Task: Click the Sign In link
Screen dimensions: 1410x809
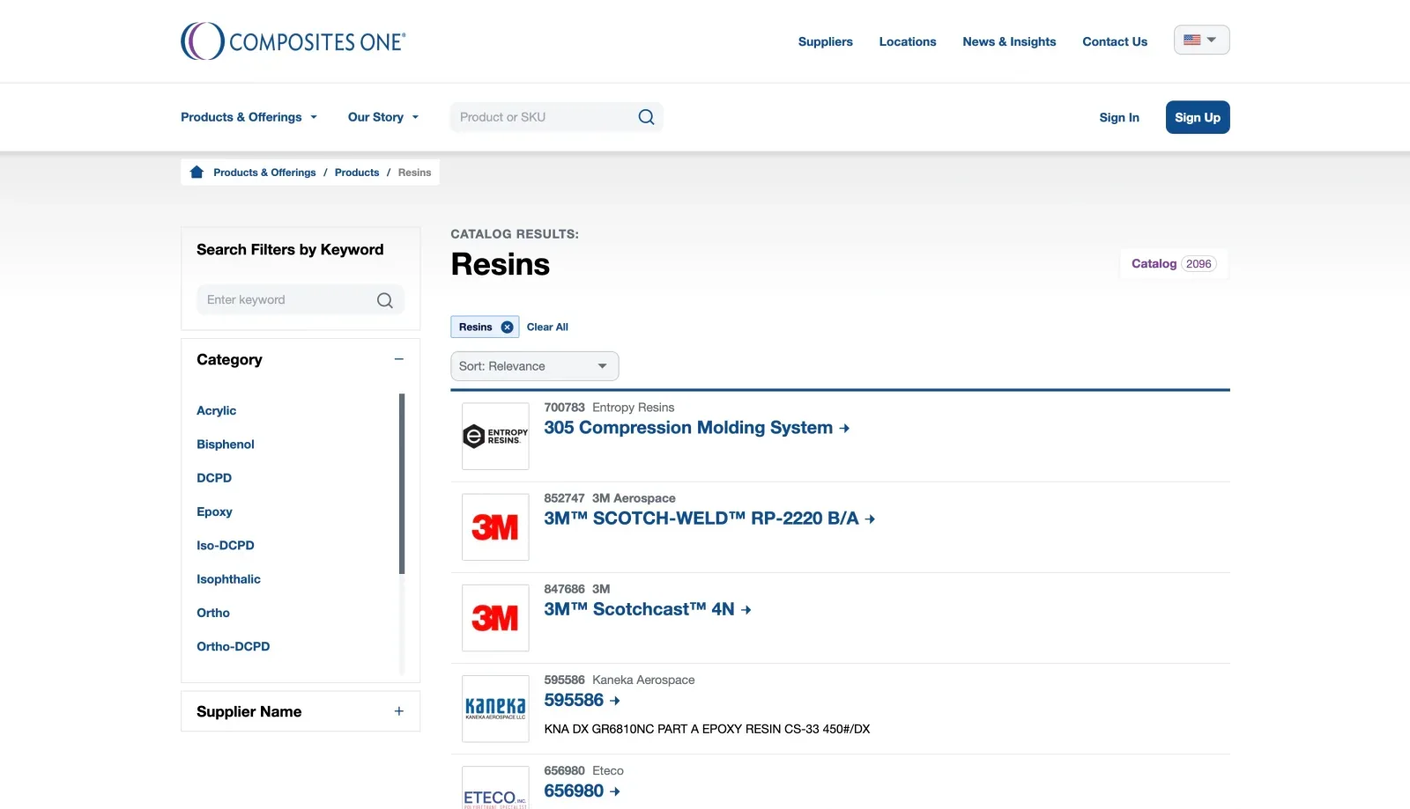Action: click(1119, 117)
